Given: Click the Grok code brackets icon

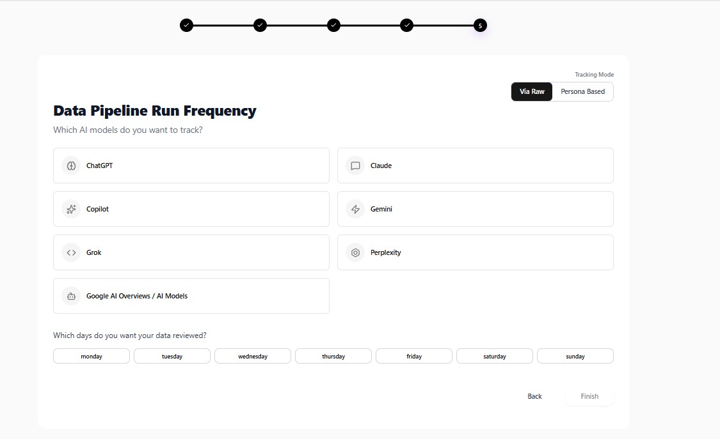Looking at the screenshot, I should pyautogui.click(x=71, y=252).
